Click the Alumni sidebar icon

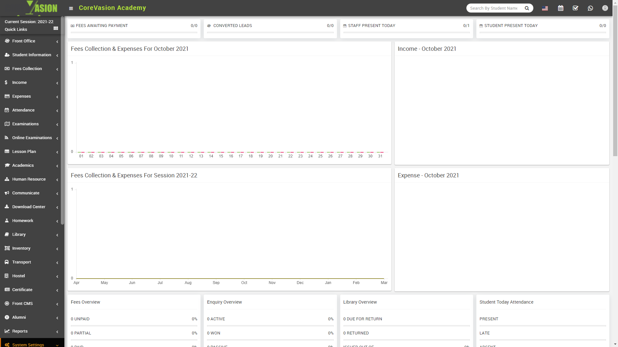pos(7,317)
